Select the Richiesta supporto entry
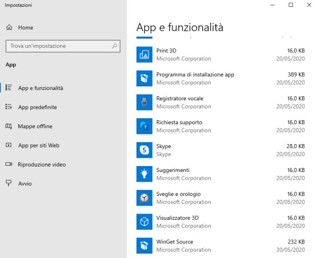The image size is (318, 258). click(179, 123)
